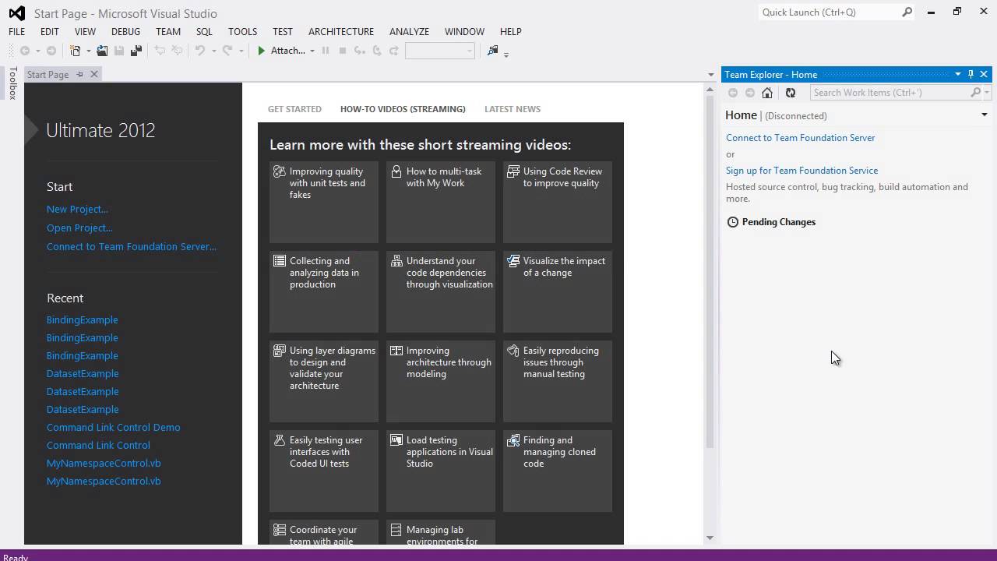This screenshot has height=561, width=997.
Task: Expand the Home dropdown in Team Explorer
Action: click(985, 115)
